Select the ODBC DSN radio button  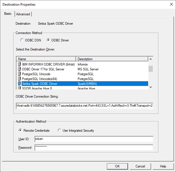22,40
